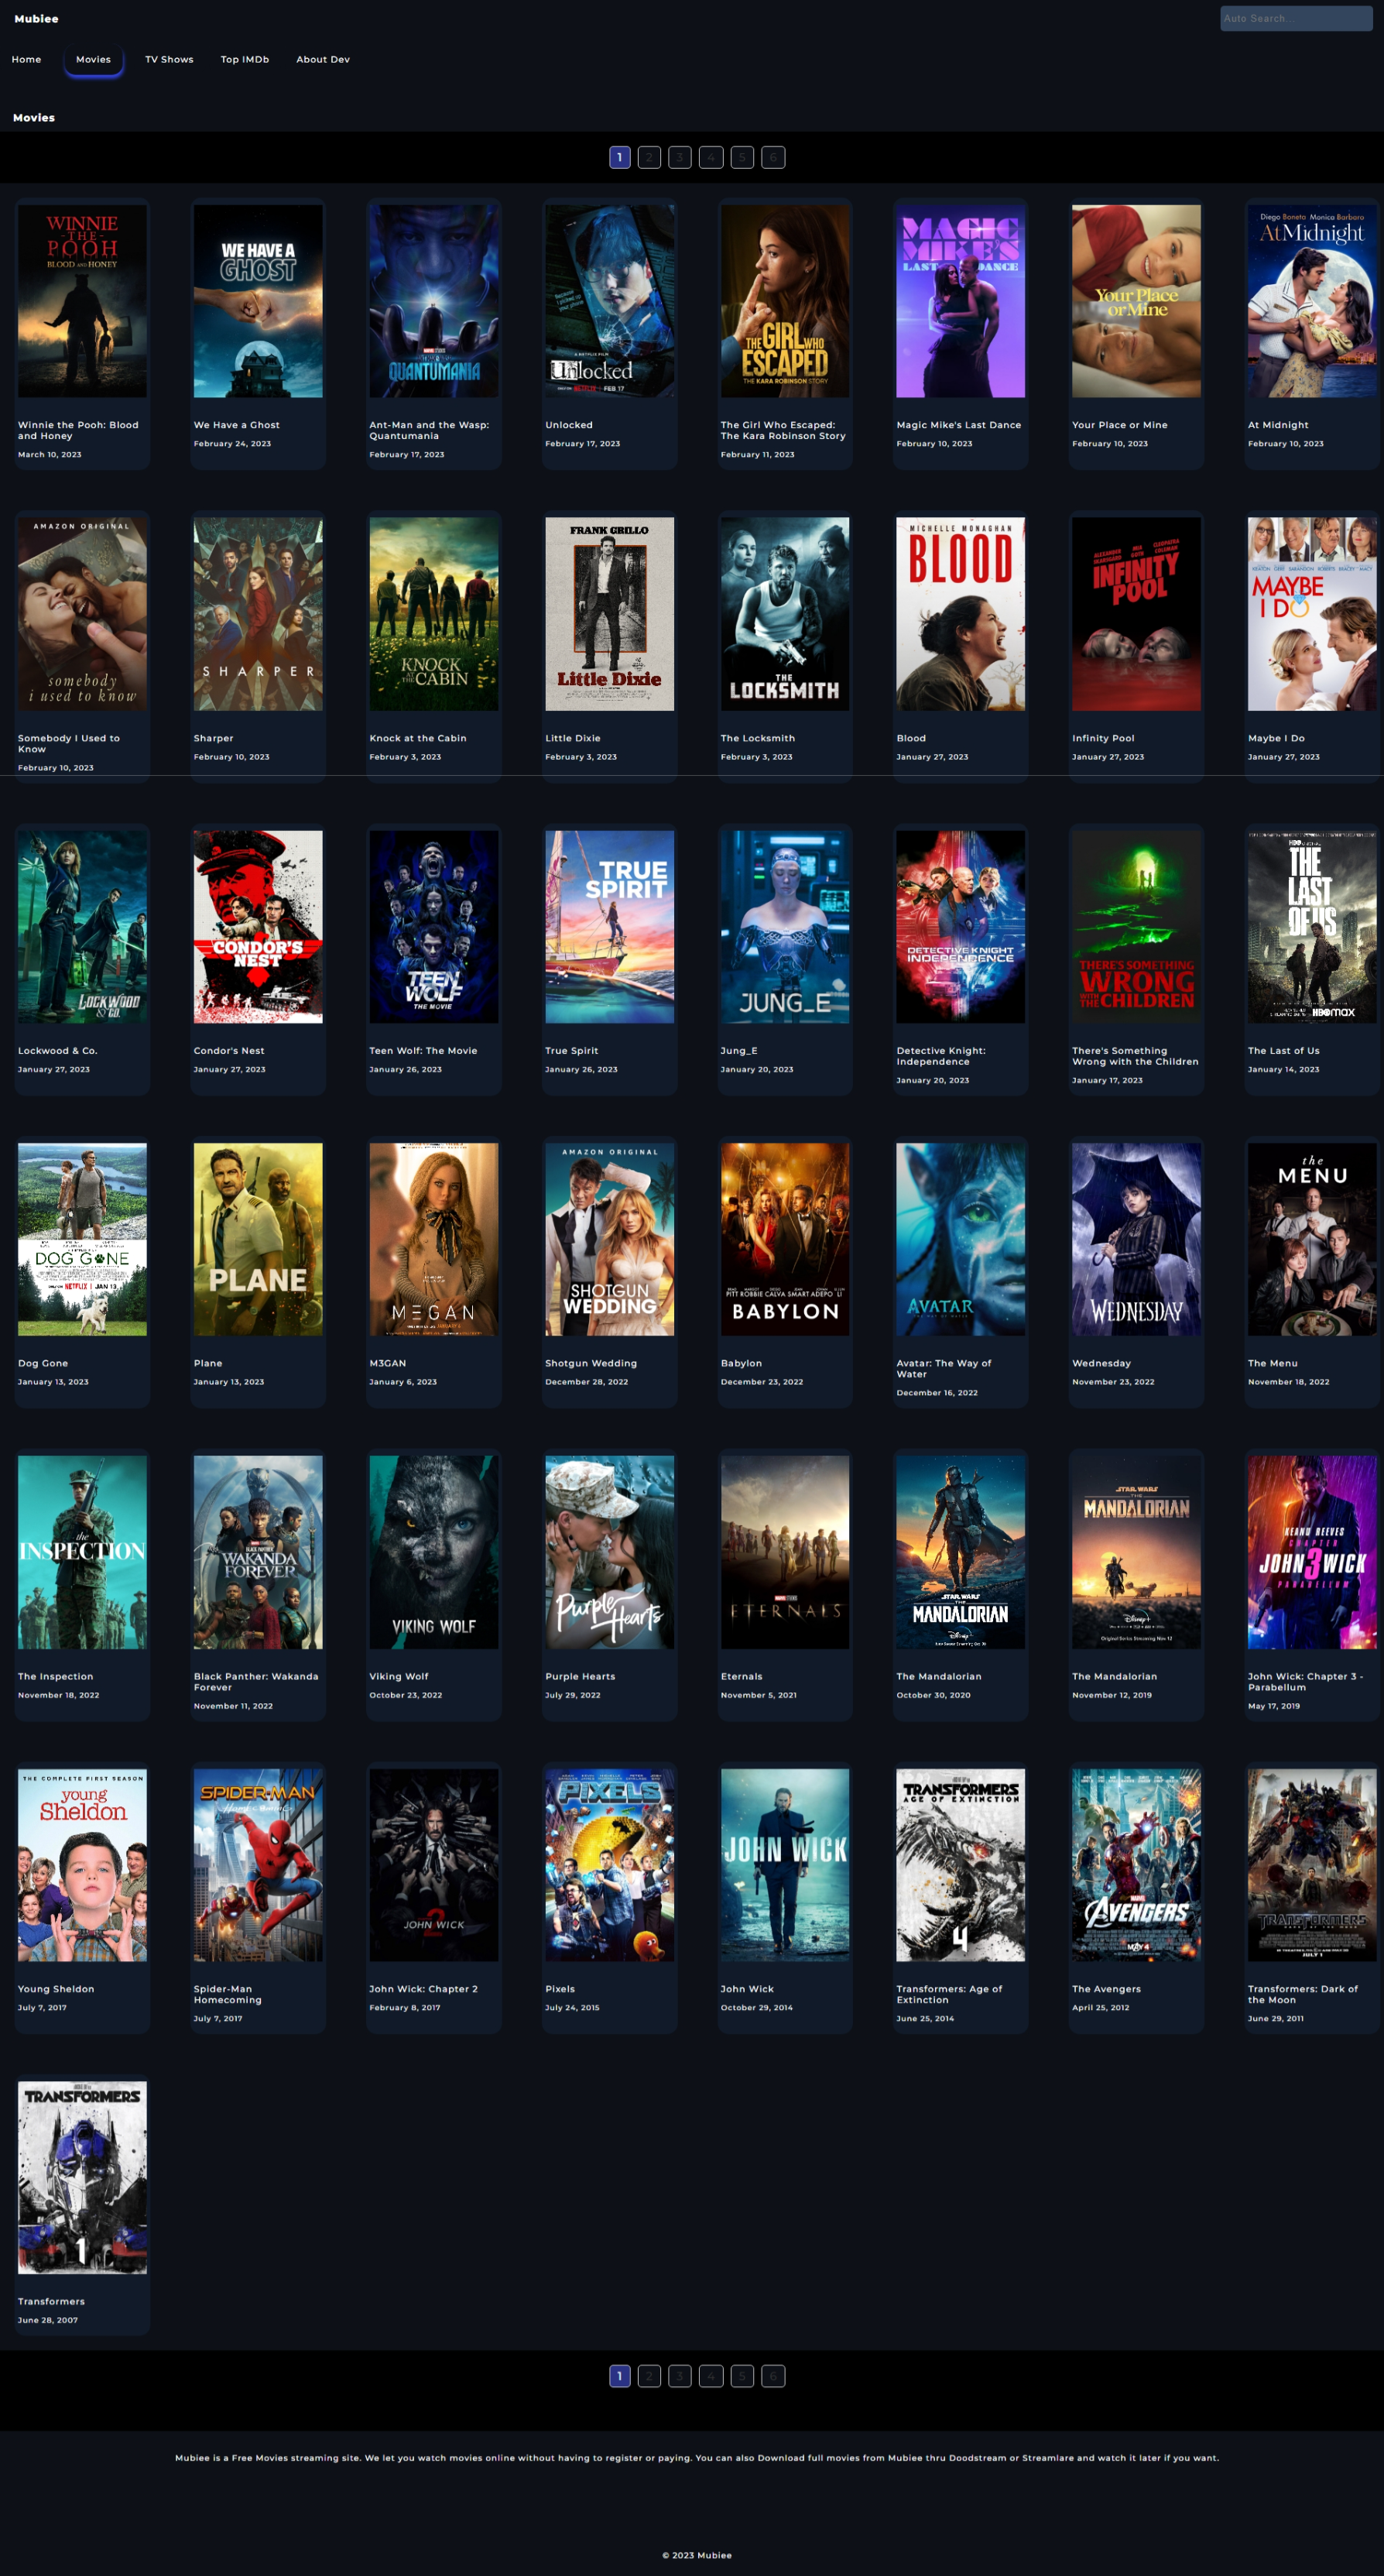
Task: Open the Teen Wolf: The Movie poster
Action: (x=434, y=927)
